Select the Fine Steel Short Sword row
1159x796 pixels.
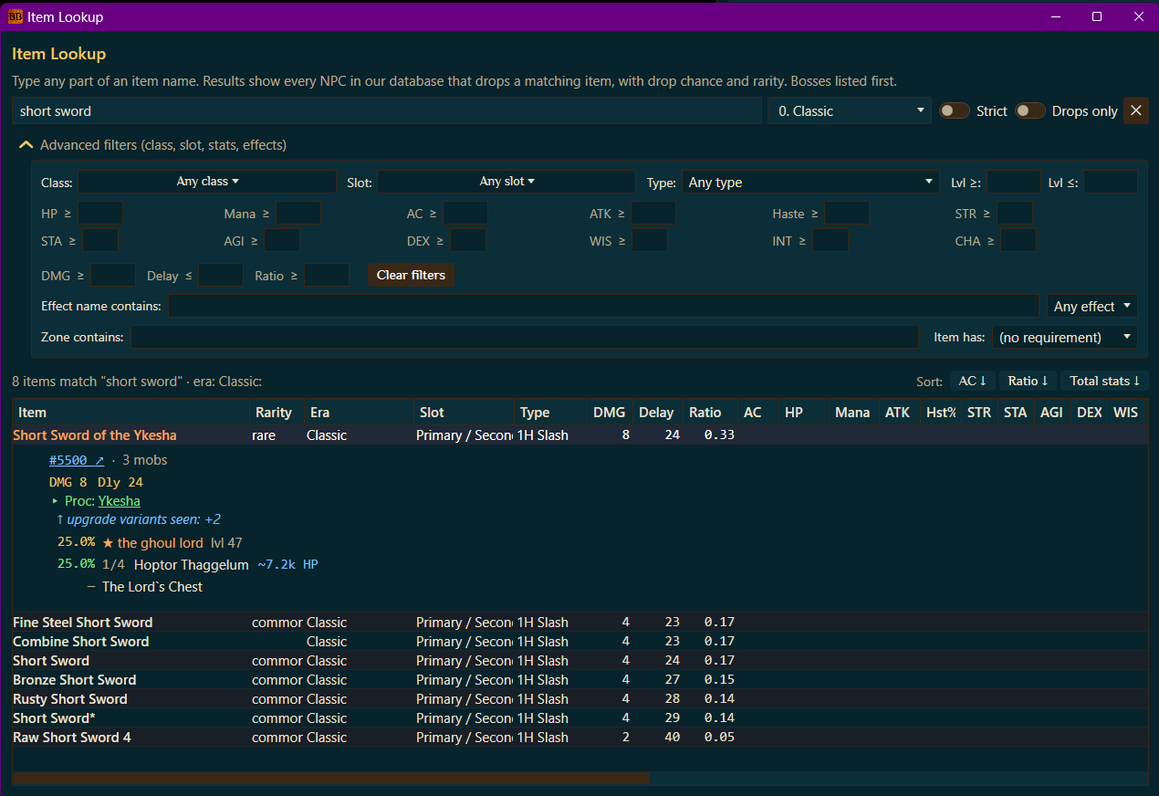(580, 623)
